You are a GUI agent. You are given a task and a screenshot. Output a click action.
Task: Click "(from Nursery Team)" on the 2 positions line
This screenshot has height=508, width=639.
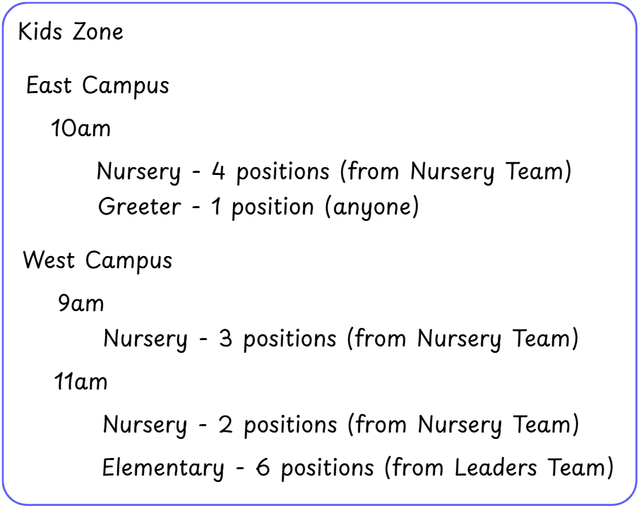[462, 425]
